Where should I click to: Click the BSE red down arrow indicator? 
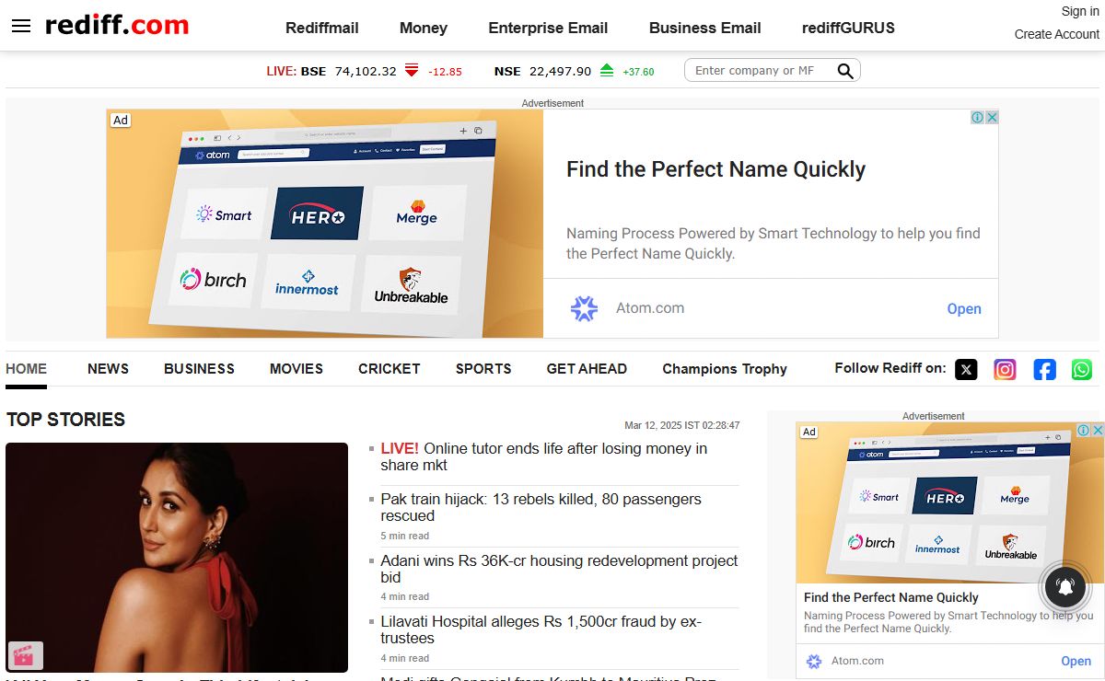tap(412, 71)
